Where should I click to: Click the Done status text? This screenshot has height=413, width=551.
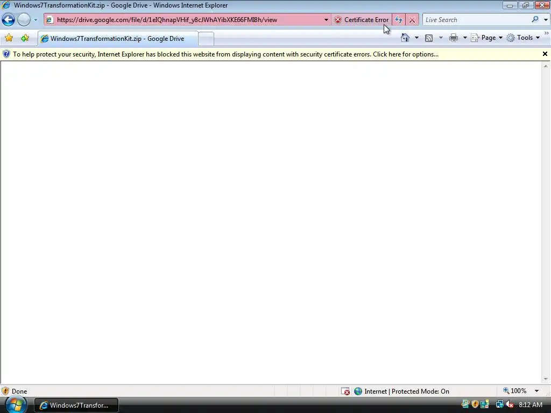(x=19, y=391)
